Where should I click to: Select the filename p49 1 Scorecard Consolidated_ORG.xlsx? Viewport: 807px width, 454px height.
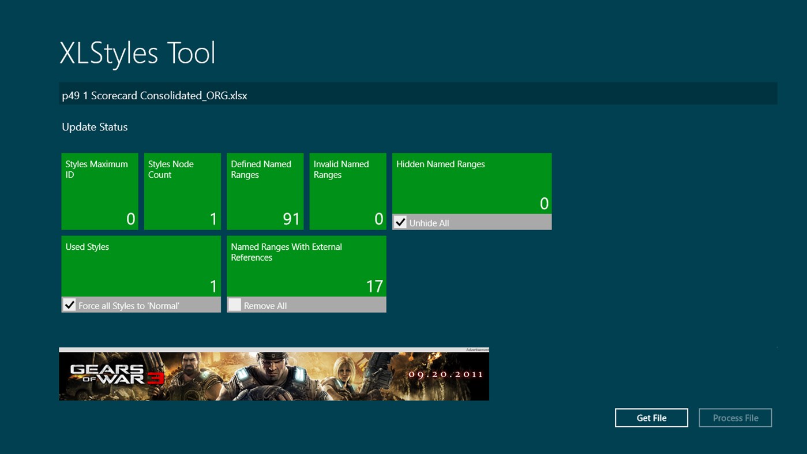pos(154,95)
